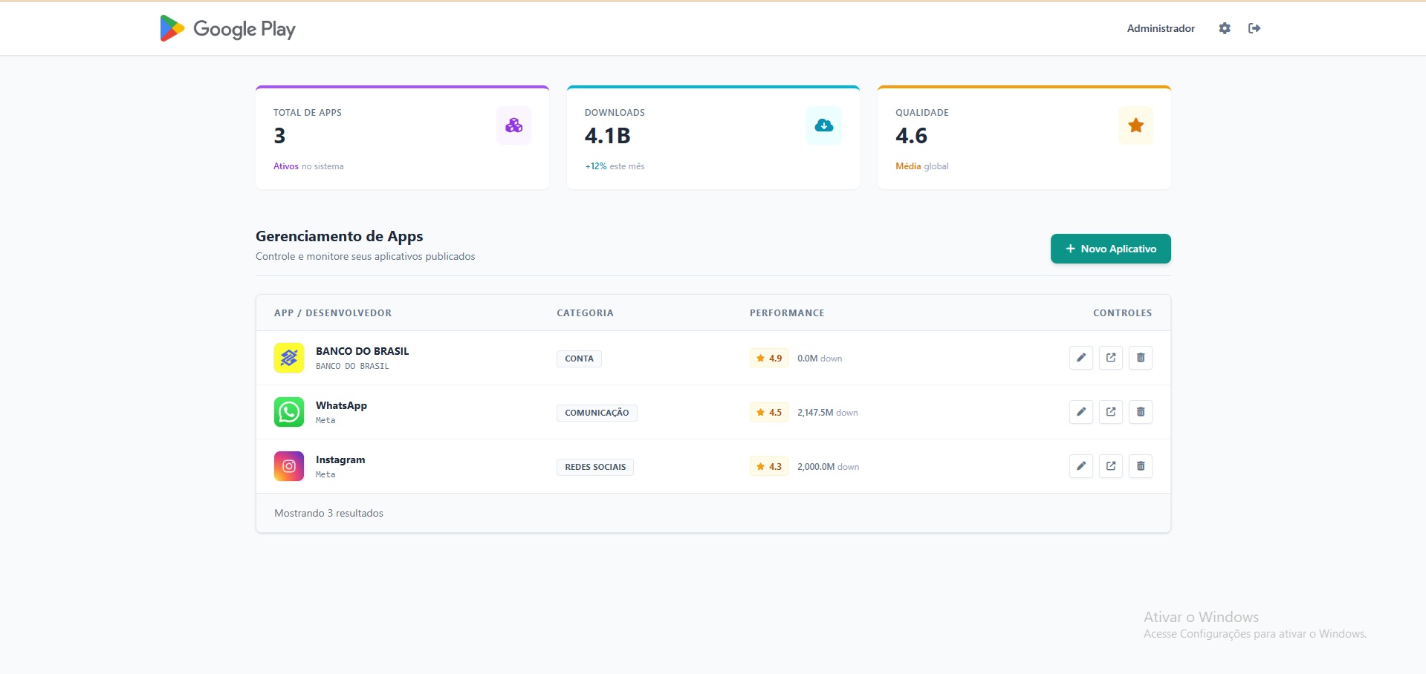Click the Downloads cloud icon

pyautogui.click(x=823, y=125)
